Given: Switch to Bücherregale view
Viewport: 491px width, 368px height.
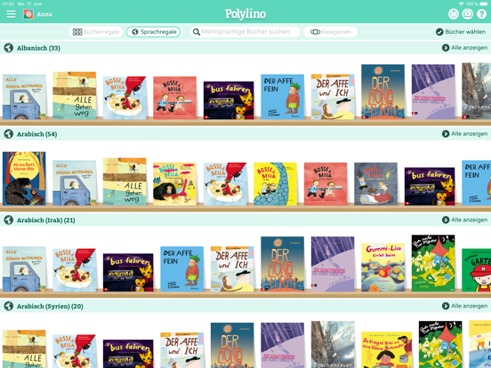Looking at the screenshot, I should point(96,32).
